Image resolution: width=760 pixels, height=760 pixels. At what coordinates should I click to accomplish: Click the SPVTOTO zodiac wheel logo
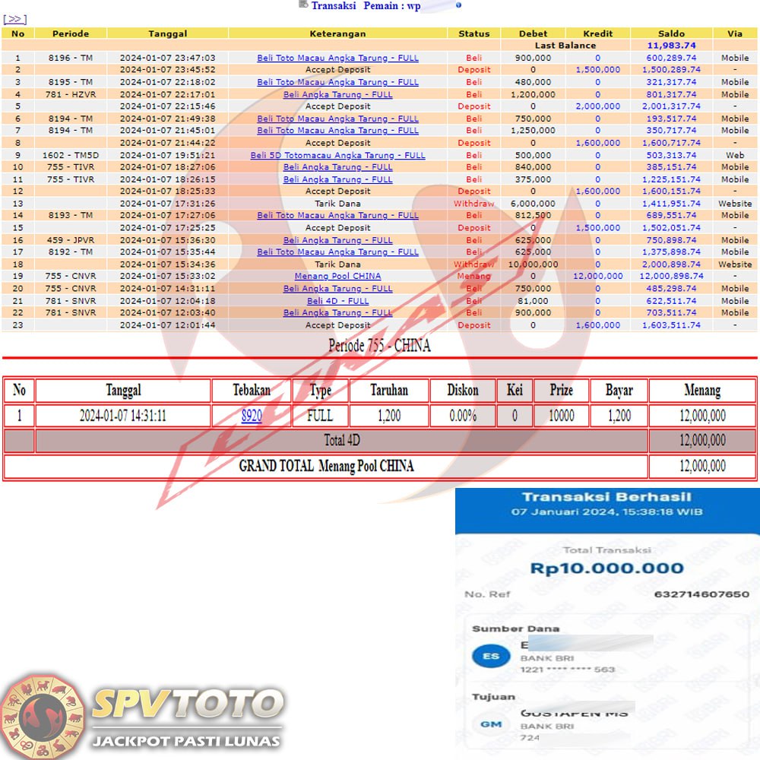coord(42,715)
